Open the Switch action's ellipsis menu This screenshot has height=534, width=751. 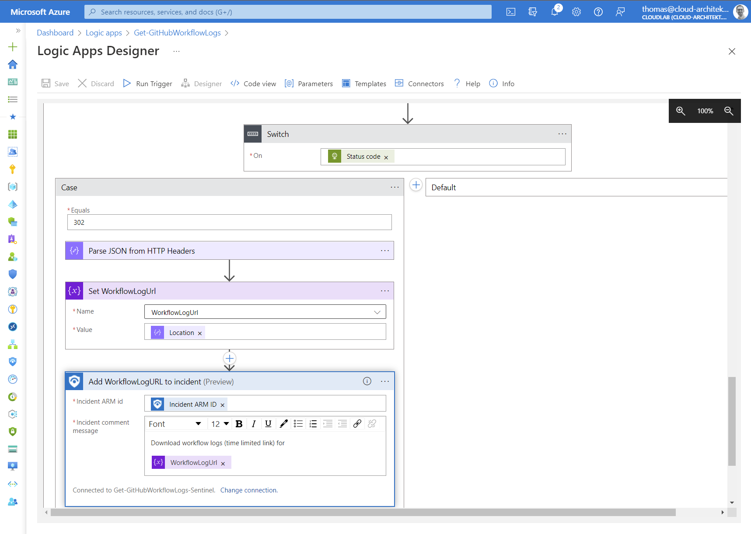[x=562, y=134]
